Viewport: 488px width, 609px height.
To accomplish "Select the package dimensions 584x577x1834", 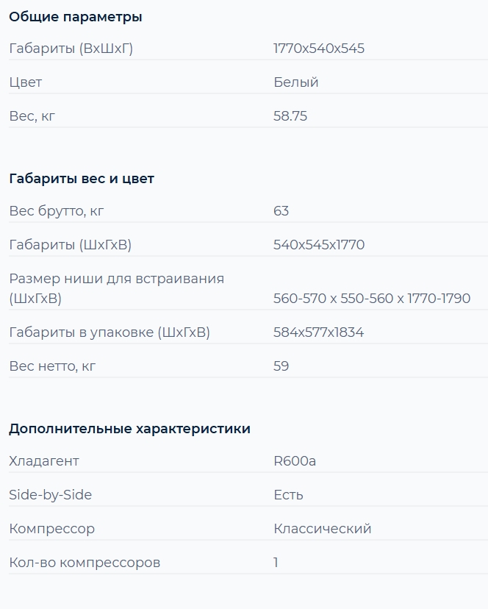I will (319, 332).
